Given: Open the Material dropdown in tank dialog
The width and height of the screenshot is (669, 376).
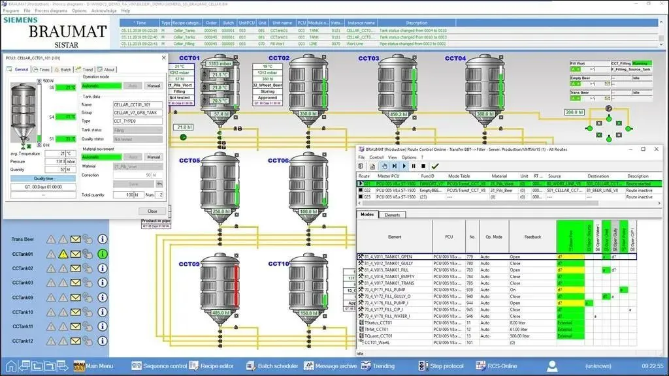Looking at the screenshot, I should (x=137, y=166).
